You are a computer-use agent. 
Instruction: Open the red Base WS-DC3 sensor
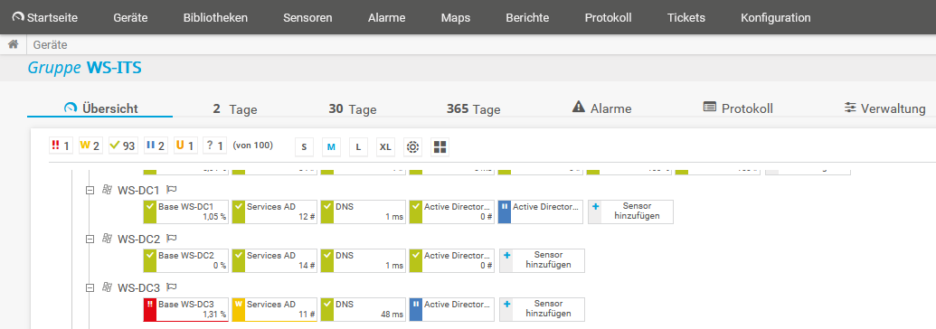point(185,309)
